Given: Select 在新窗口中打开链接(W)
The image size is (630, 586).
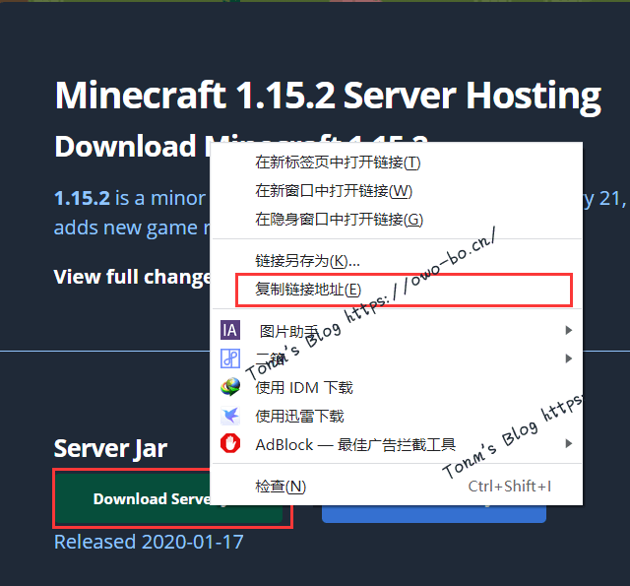Looking at the screenshot, I should (397, 191).
